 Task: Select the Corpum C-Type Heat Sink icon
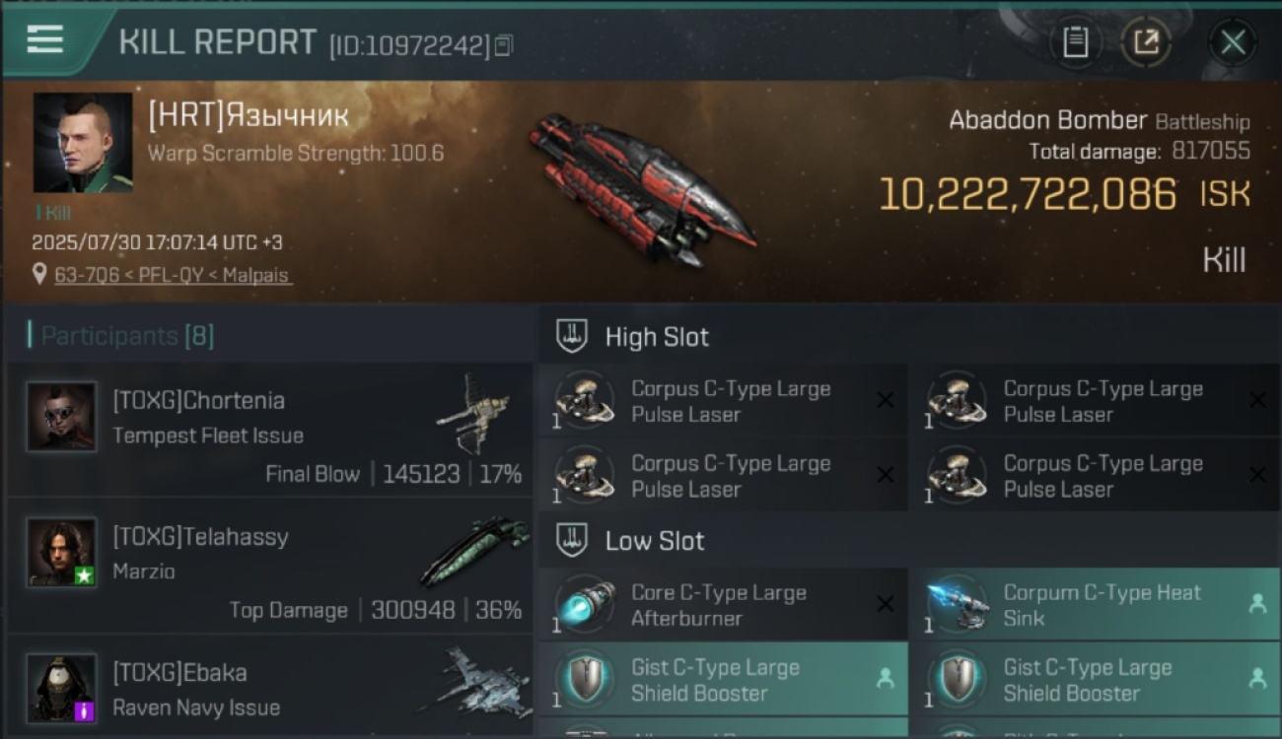(956, 604)
